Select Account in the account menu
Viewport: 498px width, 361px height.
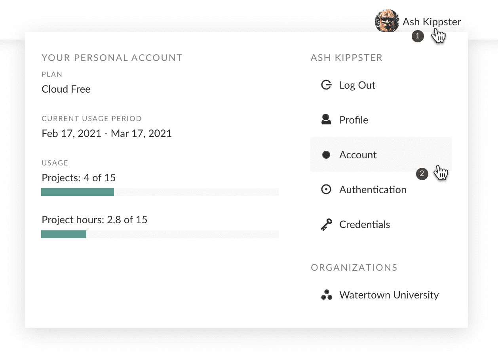357,154
